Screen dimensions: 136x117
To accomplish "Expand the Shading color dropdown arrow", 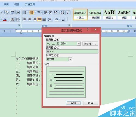I will (60, 19).
